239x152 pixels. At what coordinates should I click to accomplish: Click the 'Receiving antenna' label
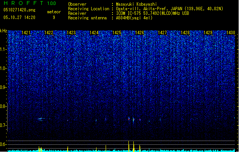click(x=87, y=18)
